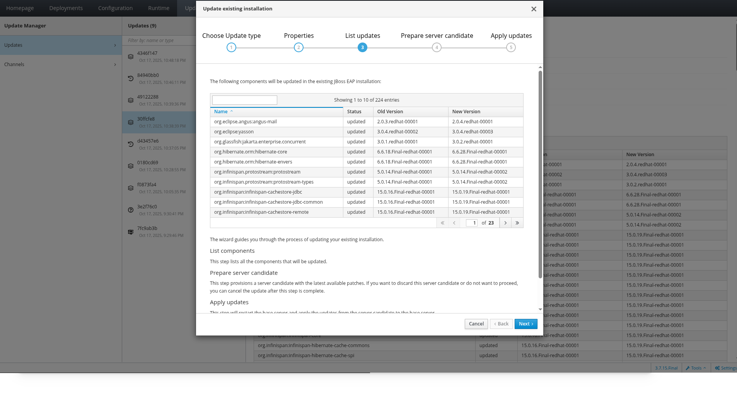Go Back to the previous wizard step
Viewport: 737px width, 402px height.
[x=501, y=324]
